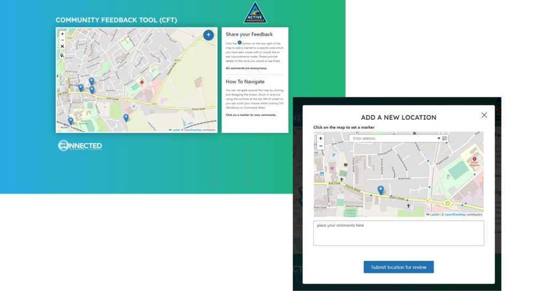Click the blue plus button to add a marker
The width and height of the screenshot is (548, 308).
coord(208,34)
